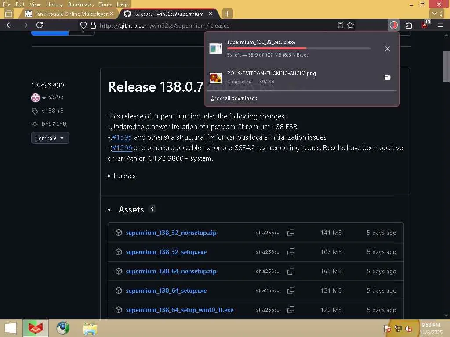Launch the globe browser icon in the taskbar
Image resolution: width=450 pixels, height=337 pixels.
pos(63,328)
